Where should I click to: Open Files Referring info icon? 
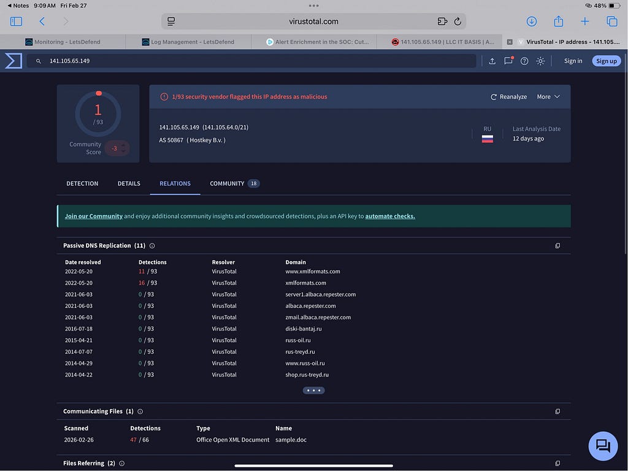tap(122, 464)
